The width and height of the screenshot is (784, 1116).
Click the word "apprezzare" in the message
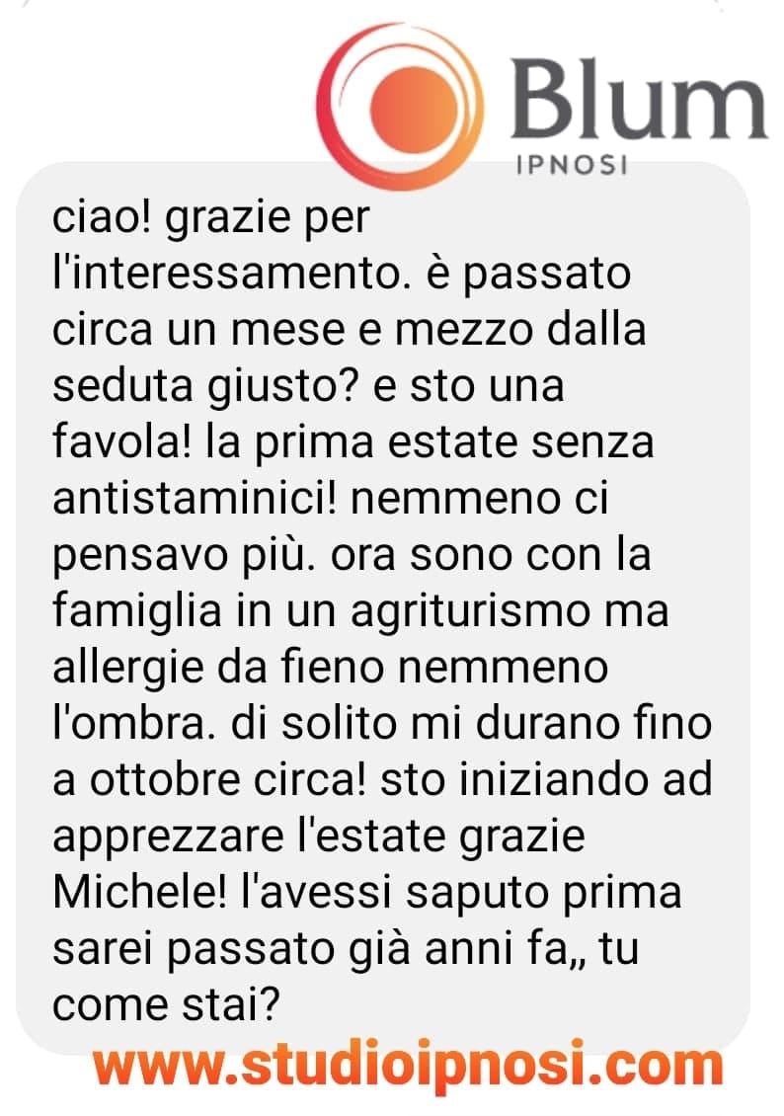click(168, 838)
